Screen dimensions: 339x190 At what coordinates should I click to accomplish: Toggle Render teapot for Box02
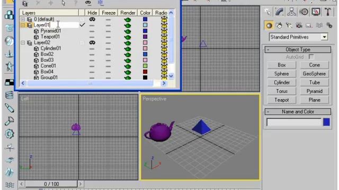128,54
